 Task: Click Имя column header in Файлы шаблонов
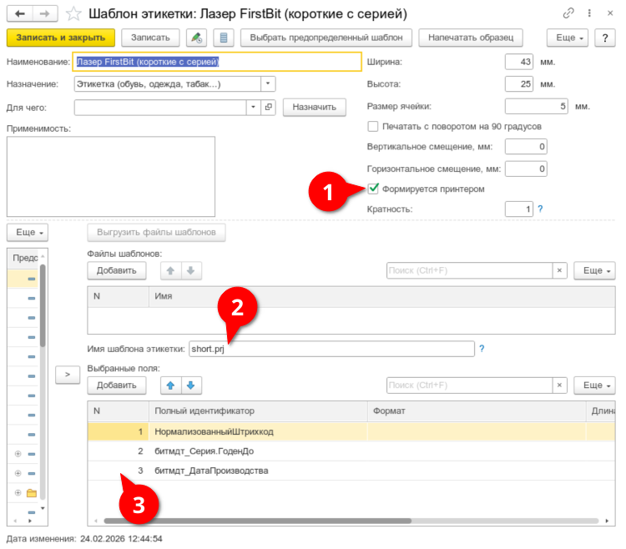pyautogui.click(x=381, y=296)
